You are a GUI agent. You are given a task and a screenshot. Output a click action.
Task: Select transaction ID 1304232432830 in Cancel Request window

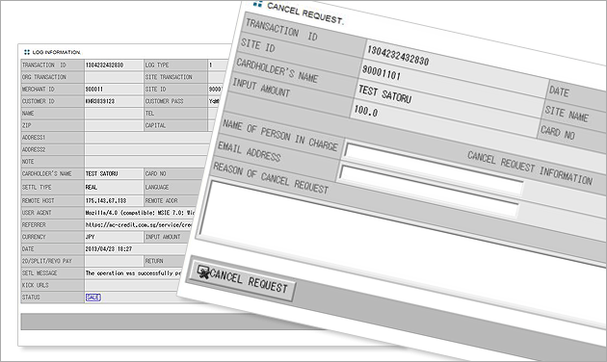click(x=398, y=56)
